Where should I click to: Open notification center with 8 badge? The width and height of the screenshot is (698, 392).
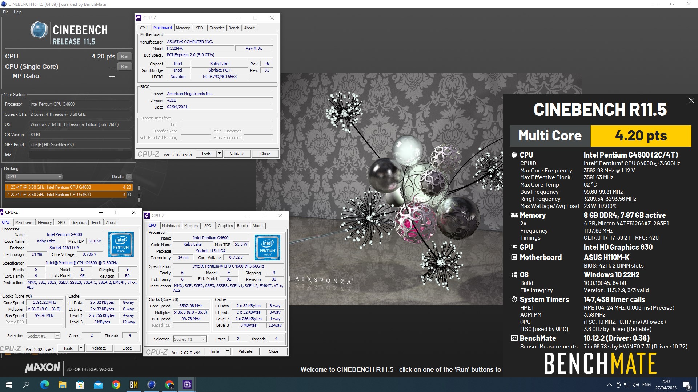(686, 385)
